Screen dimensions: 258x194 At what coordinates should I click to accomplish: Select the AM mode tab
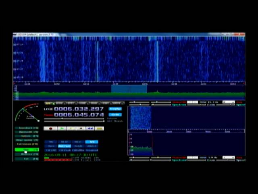tap(50, 103)
